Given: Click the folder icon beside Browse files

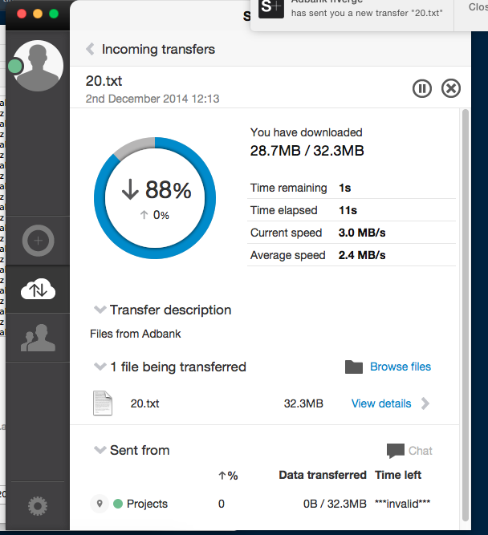Looking at the screenshot, I should (354, 367).
